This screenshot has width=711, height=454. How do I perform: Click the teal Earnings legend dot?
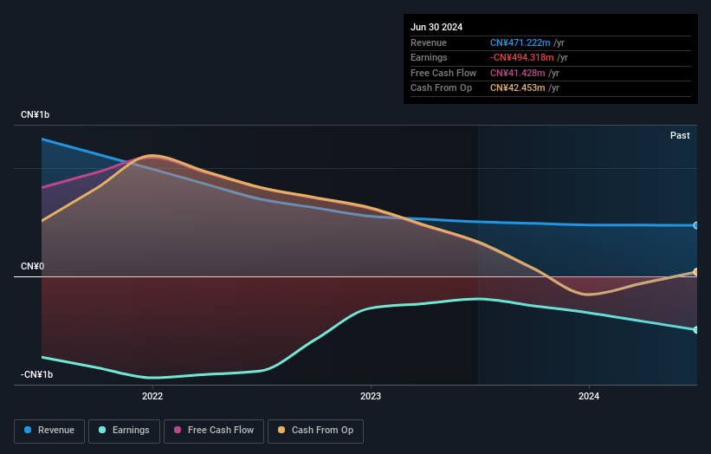click(x=102, y=430)
